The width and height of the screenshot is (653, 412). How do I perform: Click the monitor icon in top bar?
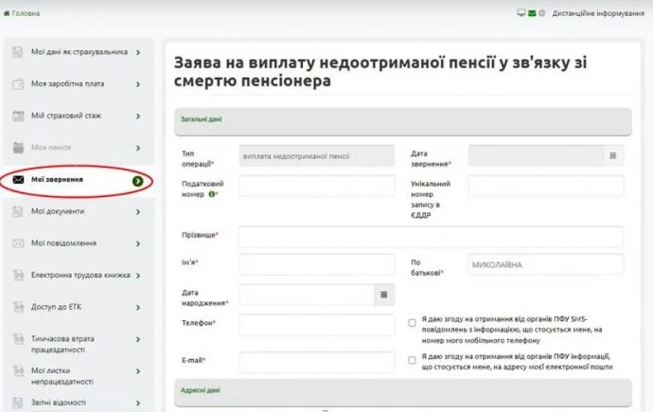[x=521, y=13]
